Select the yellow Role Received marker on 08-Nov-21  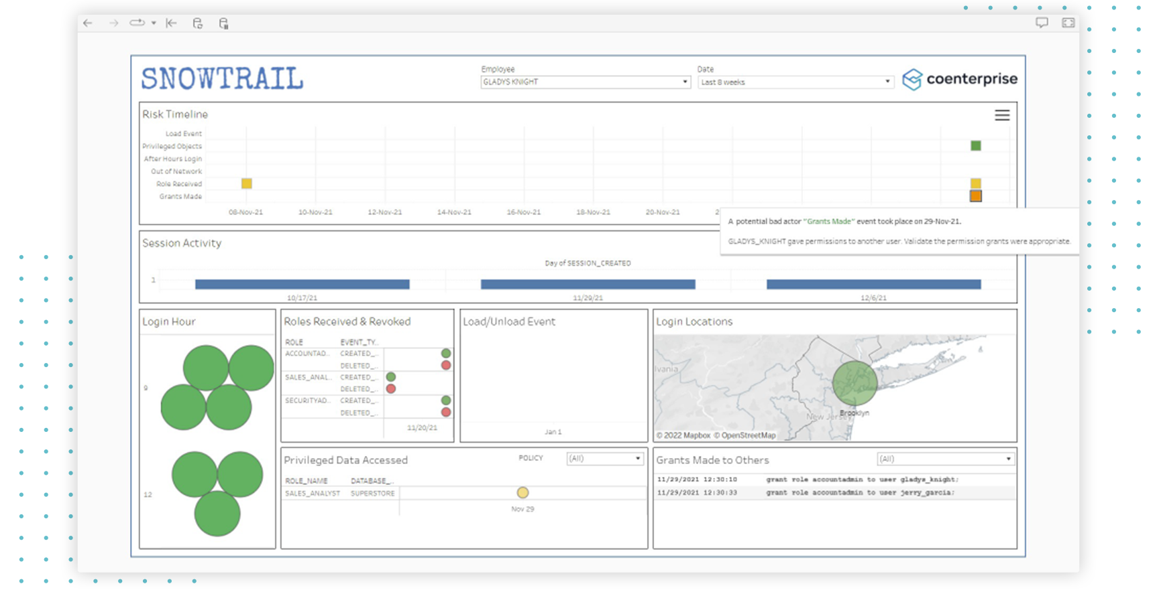(x=247, y=183)
